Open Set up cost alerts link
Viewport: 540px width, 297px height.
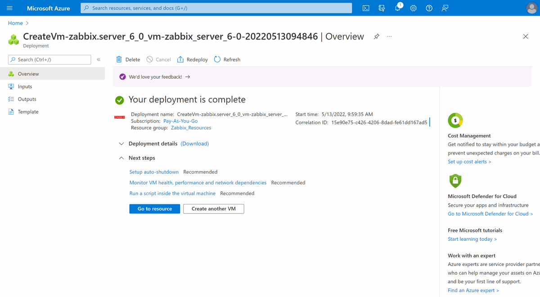(469, 162)
